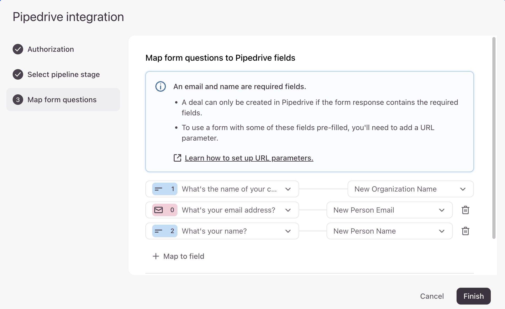The width and height of the screenshot is (505, 309).
Task: Delete the New Person Name mapping
Action: 465,231
